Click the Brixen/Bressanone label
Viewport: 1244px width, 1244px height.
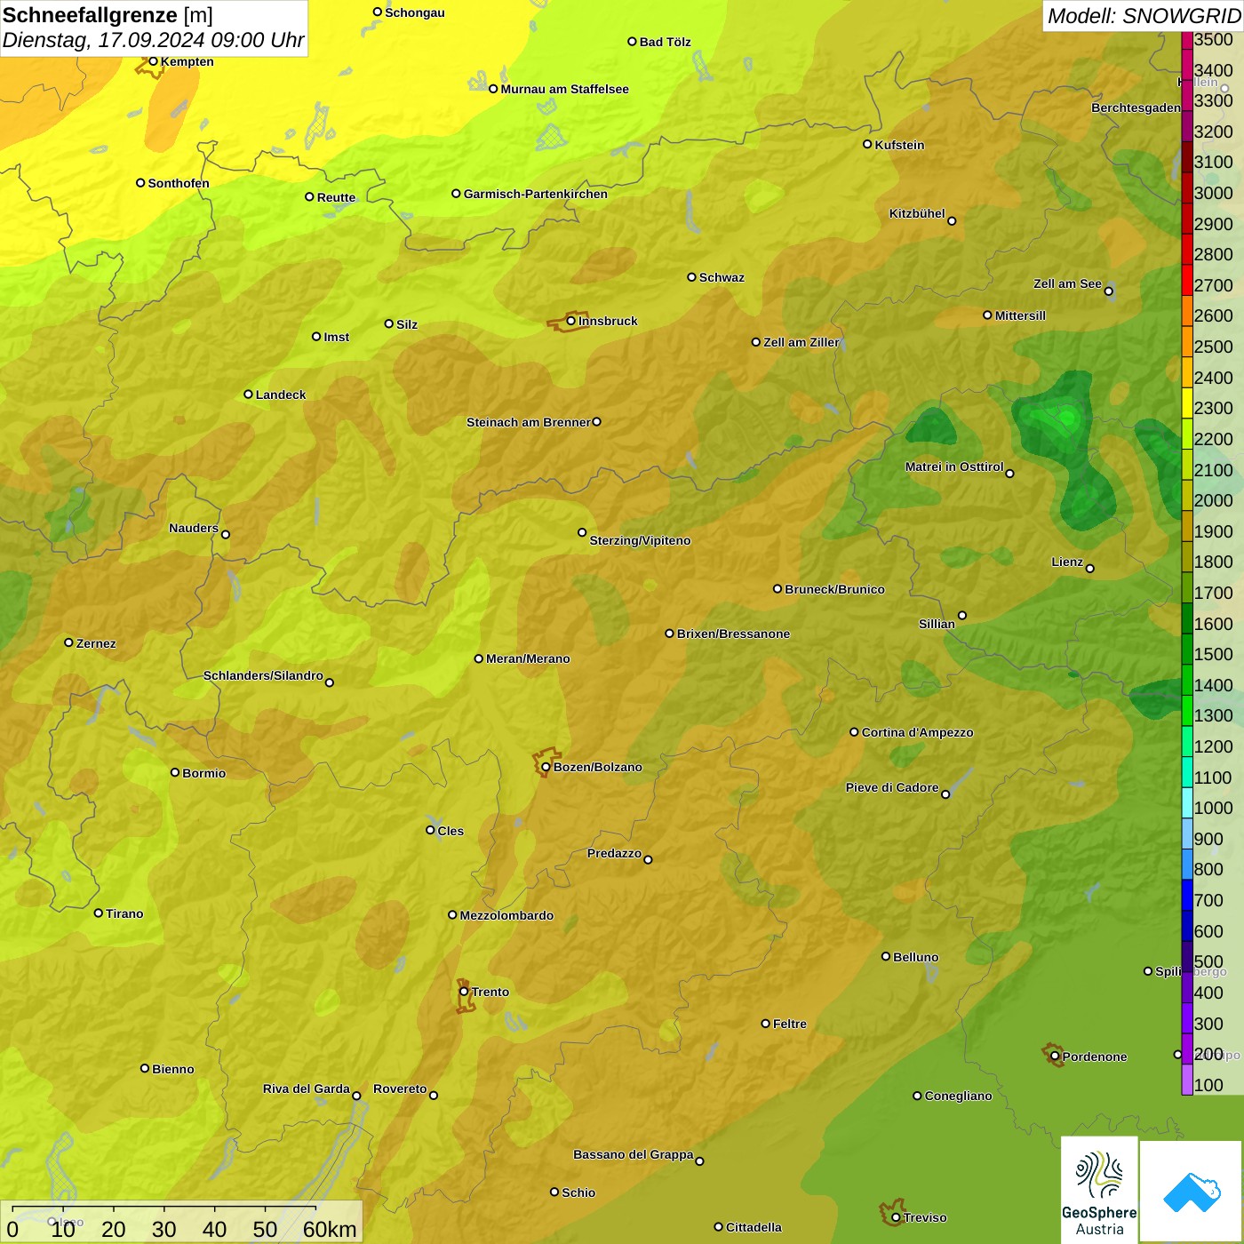(733, 634)
